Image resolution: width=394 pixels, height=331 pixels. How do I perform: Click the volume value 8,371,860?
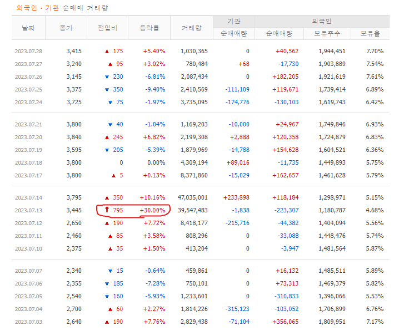point(194,175)
